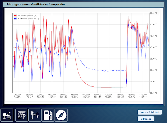Click the 20,00 °C axis label
Image resolution: width=167 pixels, height=123 pixels.
click(x=153, y=93)
